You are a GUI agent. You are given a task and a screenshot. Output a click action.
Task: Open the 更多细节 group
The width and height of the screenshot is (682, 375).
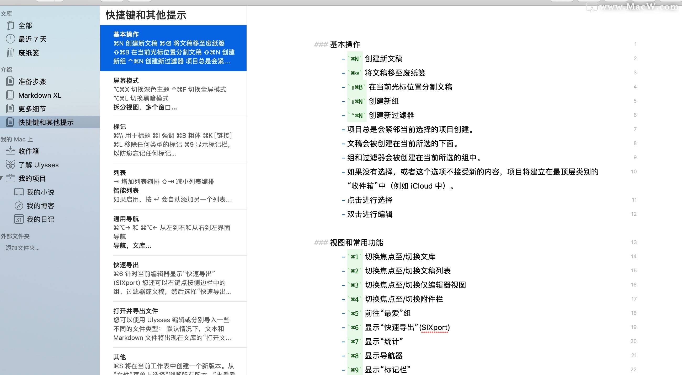[x=32, y=109]
